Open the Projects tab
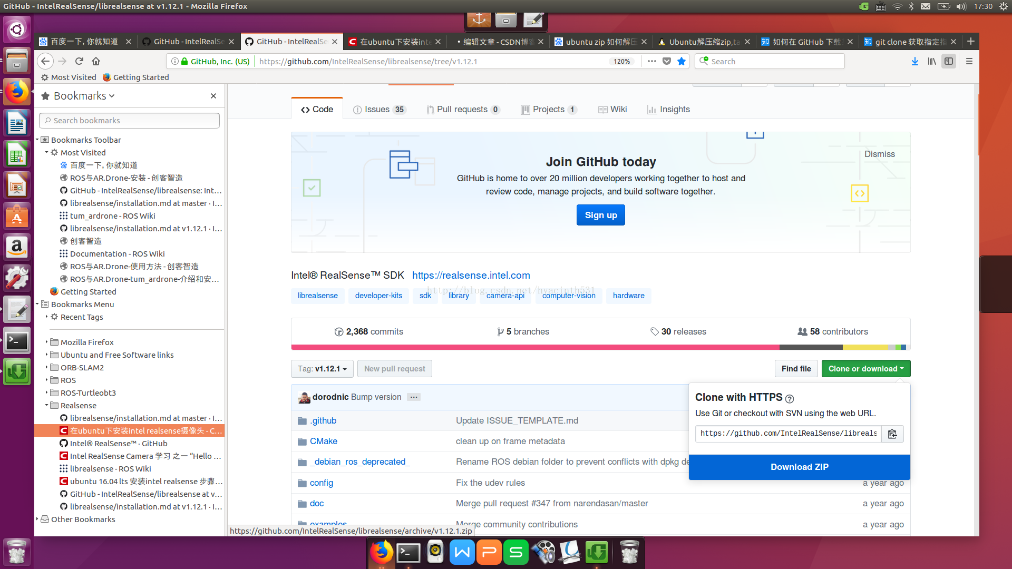This screenshot has width=1012, height=569. coord(549,110)
